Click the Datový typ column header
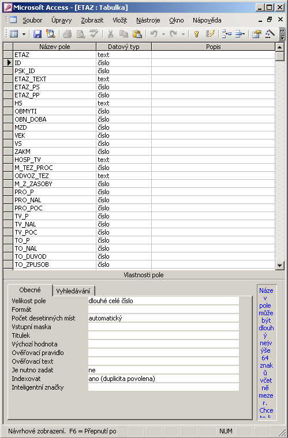 tap(124, 47)
